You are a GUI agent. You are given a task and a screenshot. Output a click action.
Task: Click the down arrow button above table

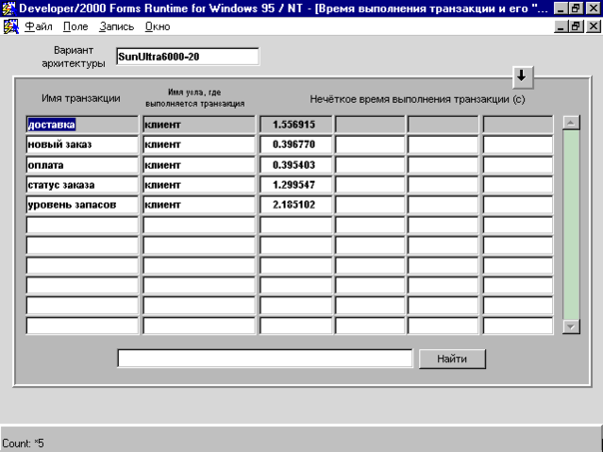[x=522, y=77]
